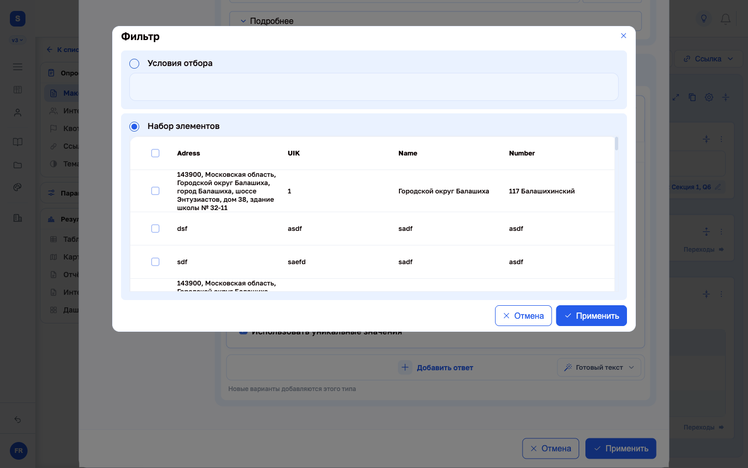
Task: Open the settings gear icon in toolbar
Action: [709, 97]
